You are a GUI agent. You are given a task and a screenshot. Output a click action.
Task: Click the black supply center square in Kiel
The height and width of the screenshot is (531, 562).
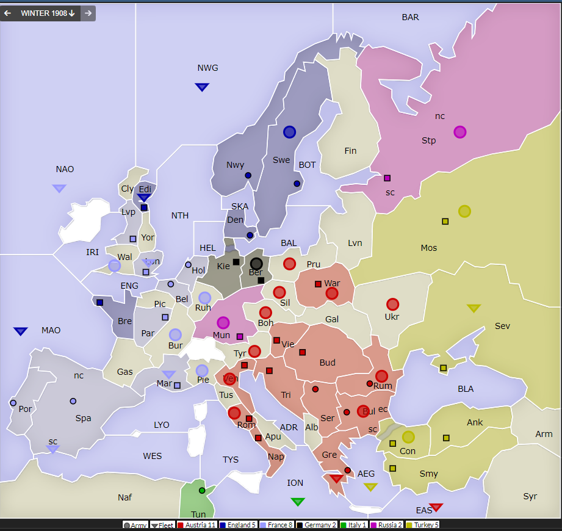click(236, 262)
